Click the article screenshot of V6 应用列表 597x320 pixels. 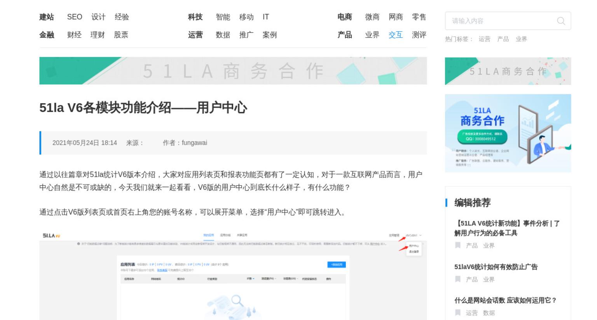[x=233, y=275]
